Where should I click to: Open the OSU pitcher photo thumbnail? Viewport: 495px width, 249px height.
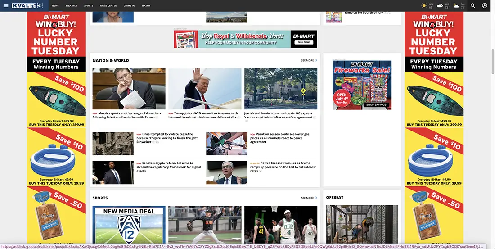205,225
